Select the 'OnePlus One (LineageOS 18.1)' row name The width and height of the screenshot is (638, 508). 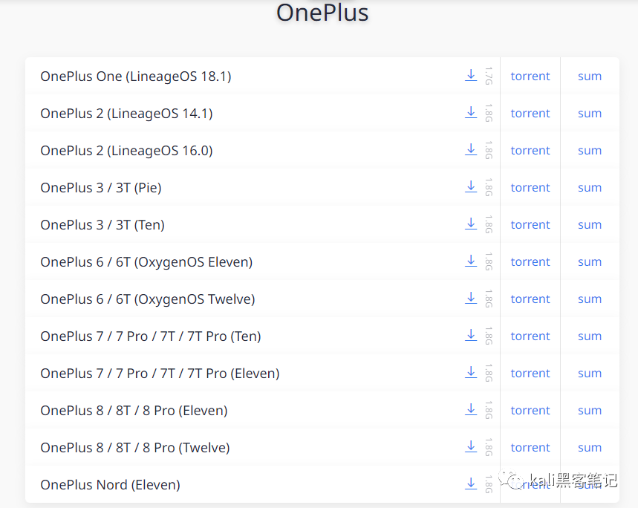coord(136,76)
